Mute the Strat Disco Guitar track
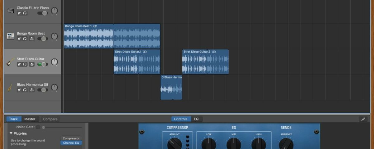Screen dimensions: 374x149 click(x=19, y=64)
